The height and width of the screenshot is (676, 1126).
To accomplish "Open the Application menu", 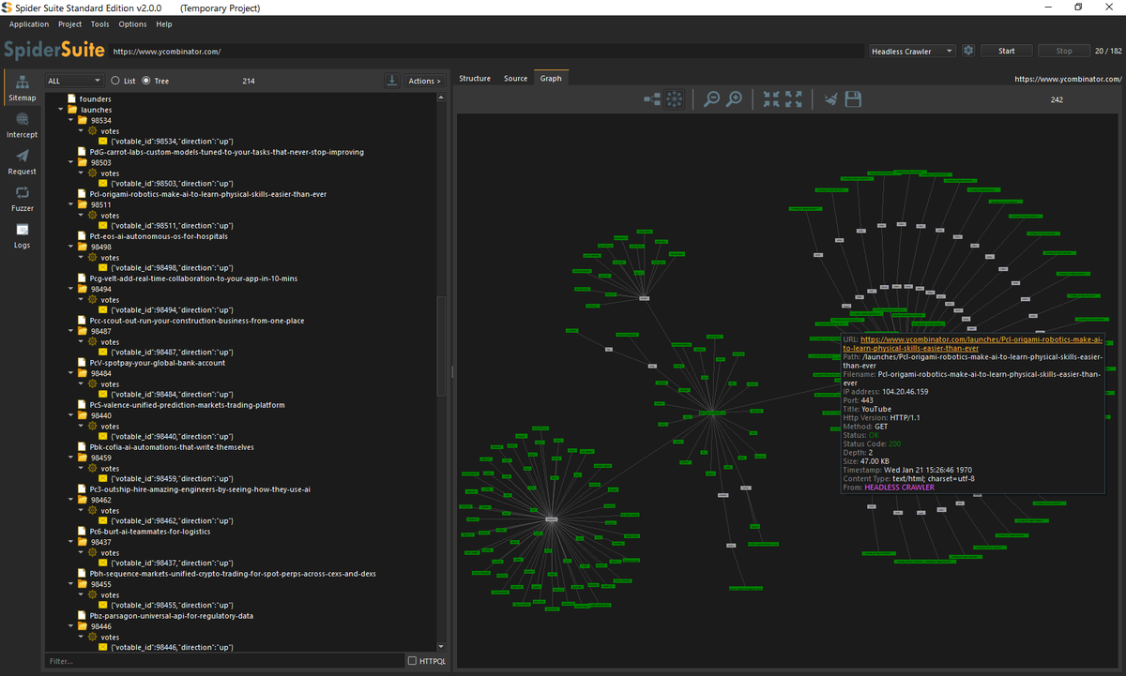I will tap(29, 24).
